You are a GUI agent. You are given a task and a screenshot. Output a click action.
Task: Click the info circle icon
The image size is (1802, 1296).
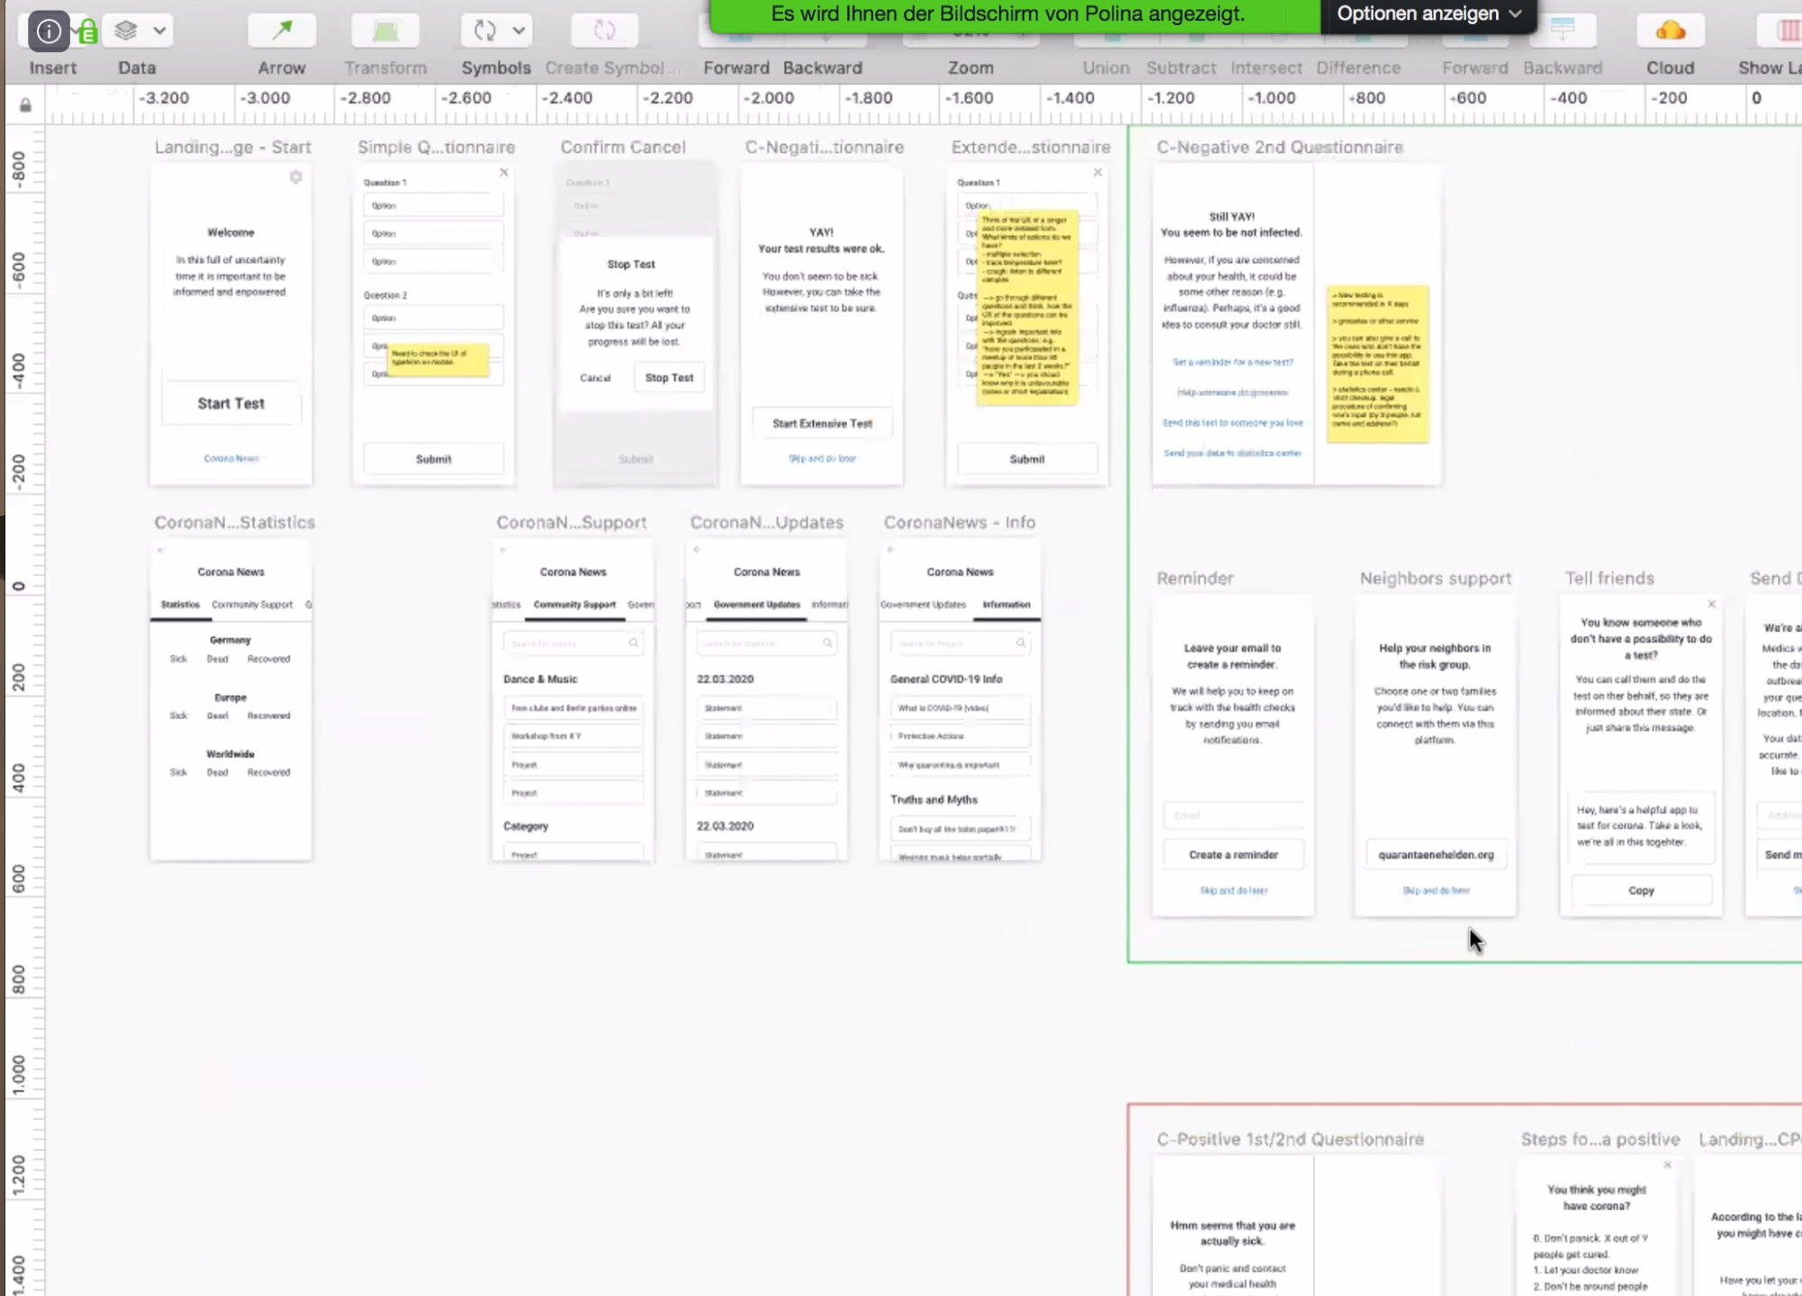tap(49, 31)
